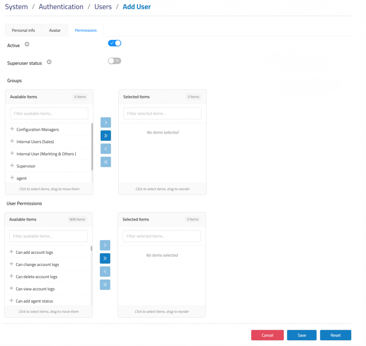Viewport: 366px width, 346px height.
Task: Focus User Permissions filter available items field
Action: (x=48, y=236)
